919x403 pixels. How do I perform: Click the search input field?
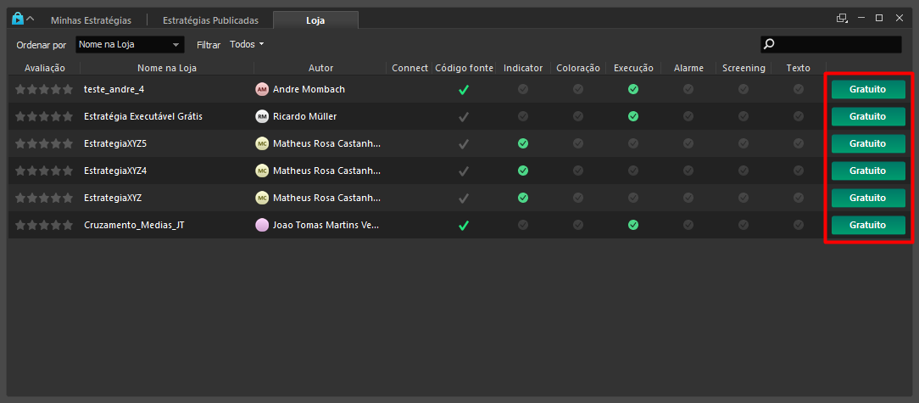click(x=831, y=44)
